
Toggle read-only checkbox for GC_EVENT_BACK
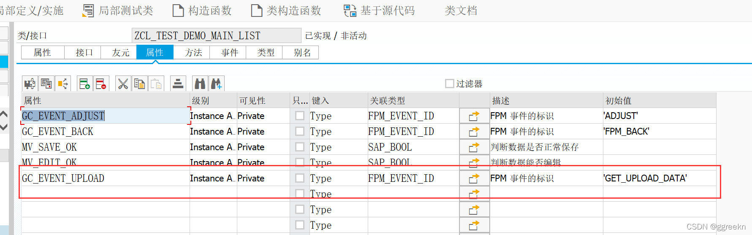click(300, 131)
